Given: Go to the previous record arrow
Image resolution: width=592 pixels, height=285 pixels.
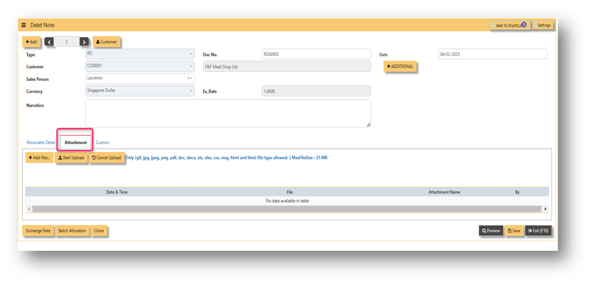Looking at the screenshot, I should (x=49, y=42).
